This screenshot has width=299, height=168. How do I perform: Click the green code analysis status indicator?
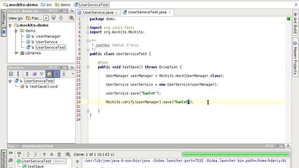click(x=289, y=19)
